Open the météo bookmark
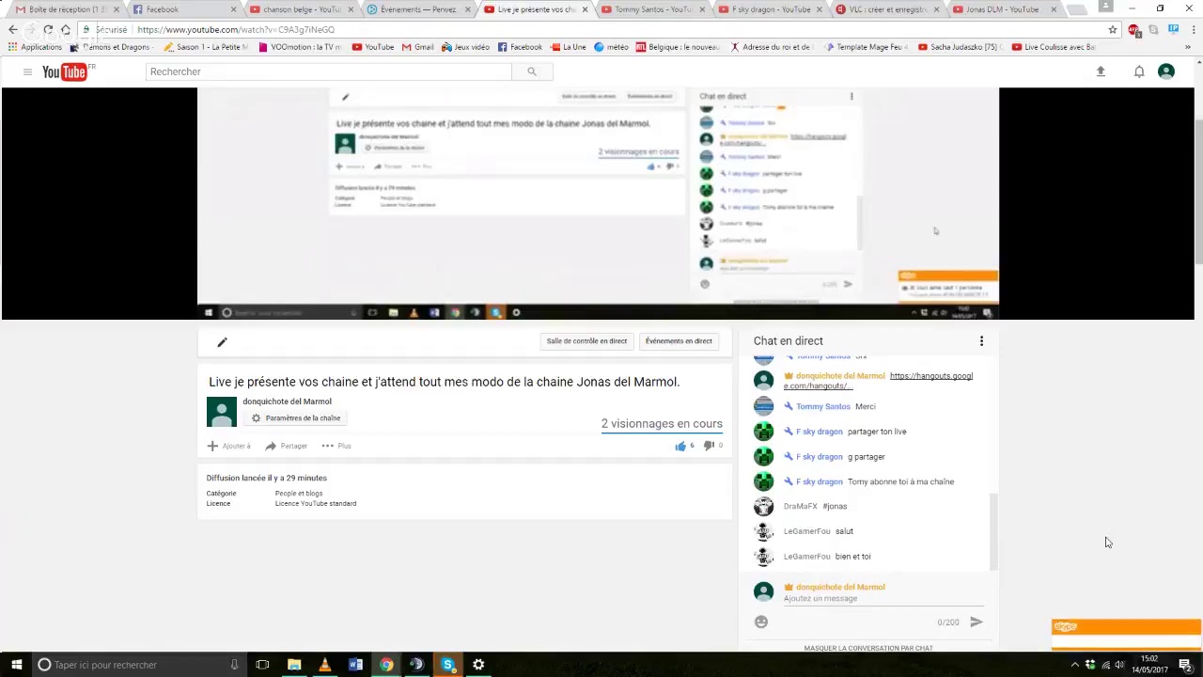 611,47
